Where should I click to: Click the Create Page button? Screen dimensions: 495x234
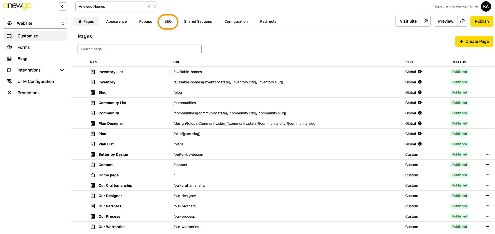pyautogui.click(x=474, y=41)
